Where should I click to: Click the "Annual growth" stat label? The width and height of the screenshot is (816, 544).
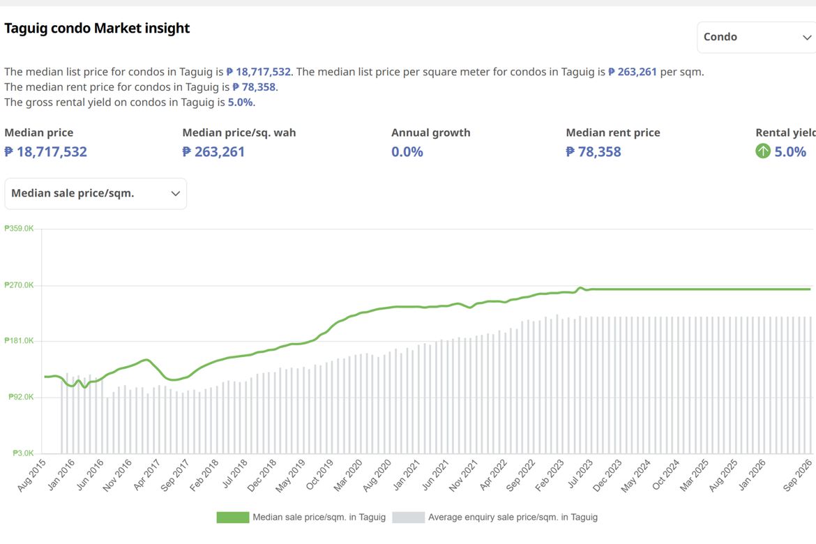point(431,133)
